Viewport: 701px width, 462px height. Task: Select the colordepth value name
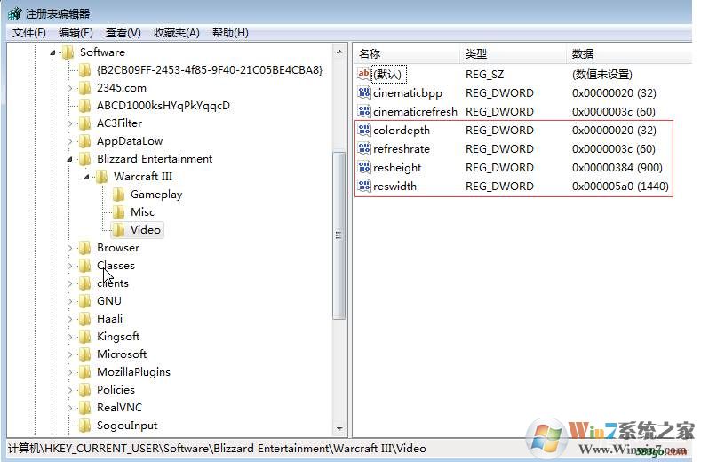402,130
